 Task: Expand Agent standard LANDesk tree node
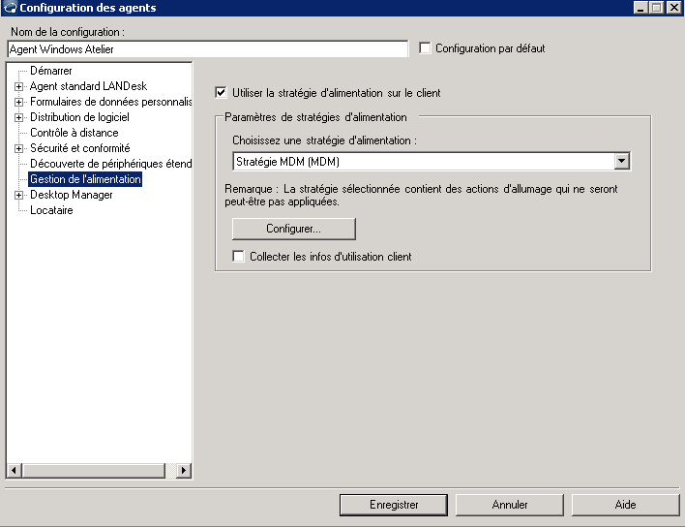coord(18,86)
